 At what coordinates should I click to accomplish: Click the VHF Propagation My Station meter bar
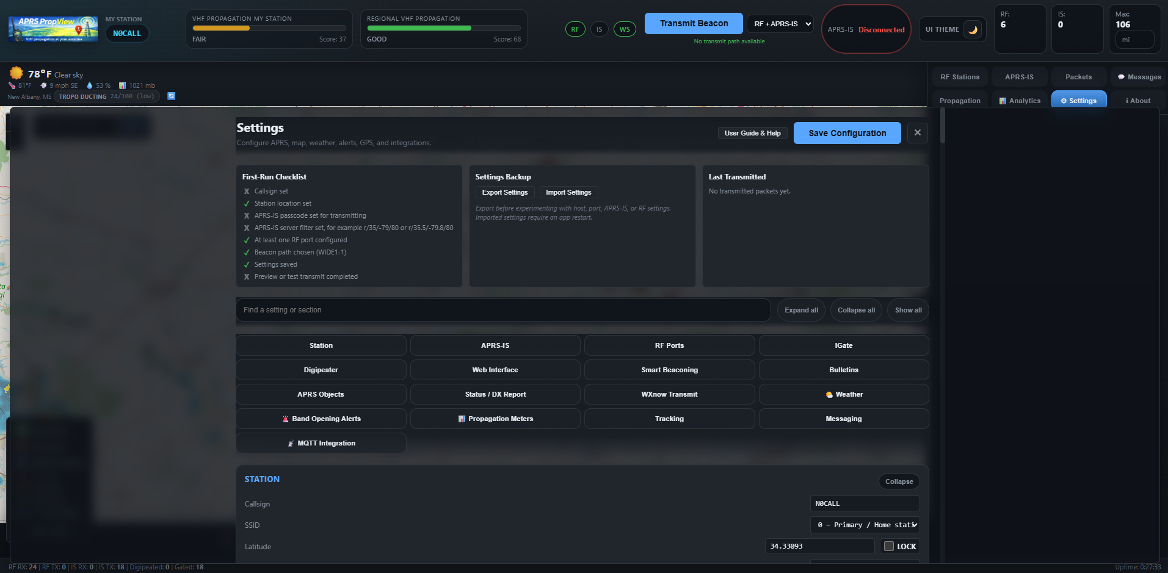[x=269, y=28]
